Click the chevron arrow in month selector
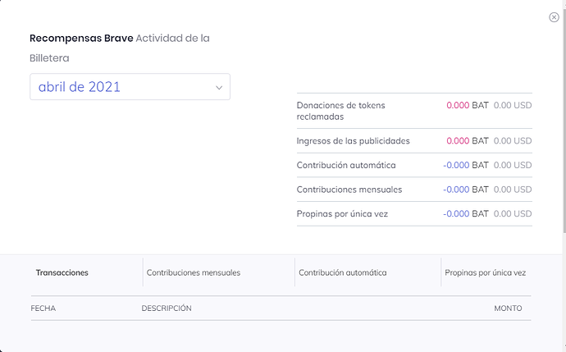 click(219, 88)
